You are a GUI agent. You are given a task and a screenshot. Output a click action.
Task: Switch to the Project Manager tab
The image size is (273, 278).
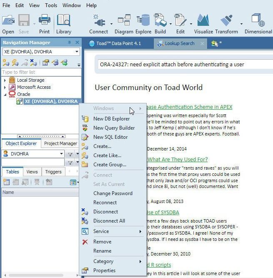60,143
